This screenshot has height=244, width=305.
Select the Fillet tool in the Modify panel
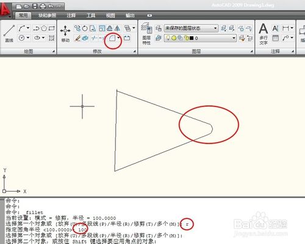point(112,38)
